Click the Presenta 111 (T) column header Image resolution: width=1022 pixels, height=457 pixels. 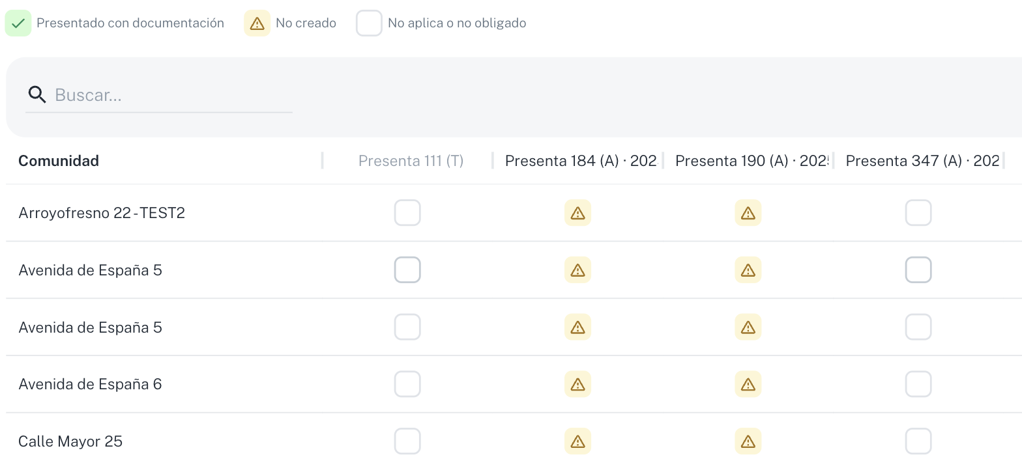point(411,161)
